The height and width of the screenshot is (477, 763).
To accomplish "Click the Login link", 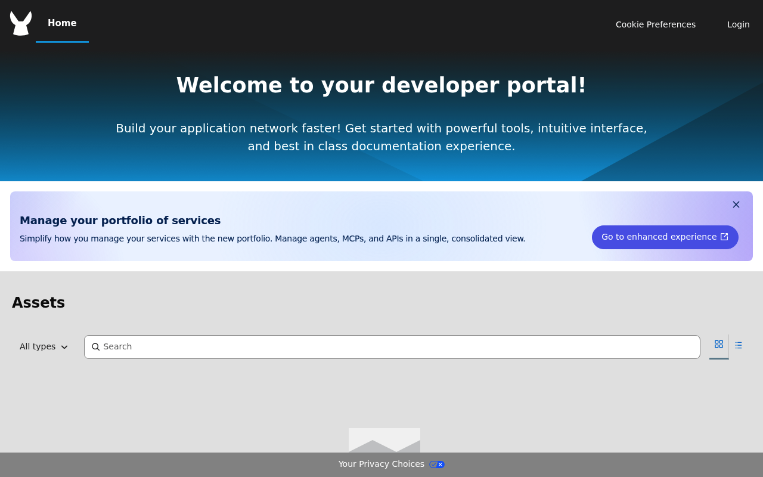I will point(739,24).
